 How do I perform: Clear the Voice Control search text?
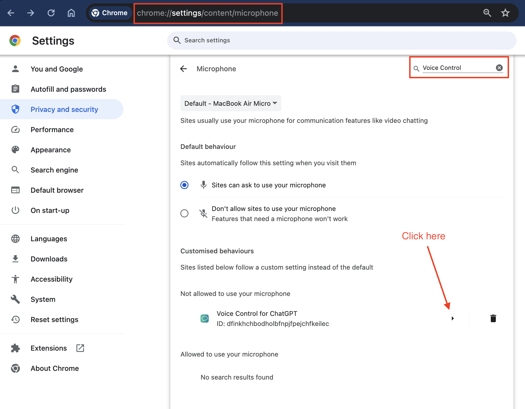tap(499, 68)
